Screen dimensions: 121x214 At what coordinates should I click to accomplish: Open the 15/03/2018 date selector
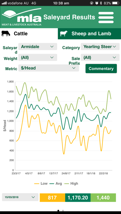click(x=20, y=197)
